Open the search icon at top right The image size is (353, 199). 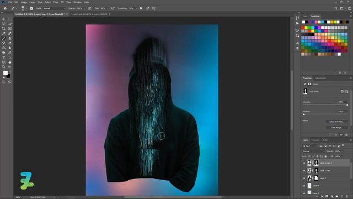336,8
